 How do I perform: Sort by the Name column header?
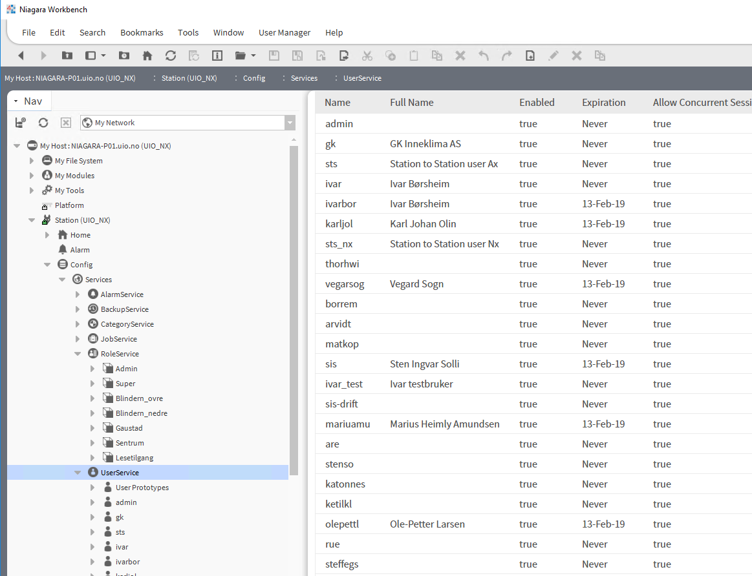click(x=338, y=103)
